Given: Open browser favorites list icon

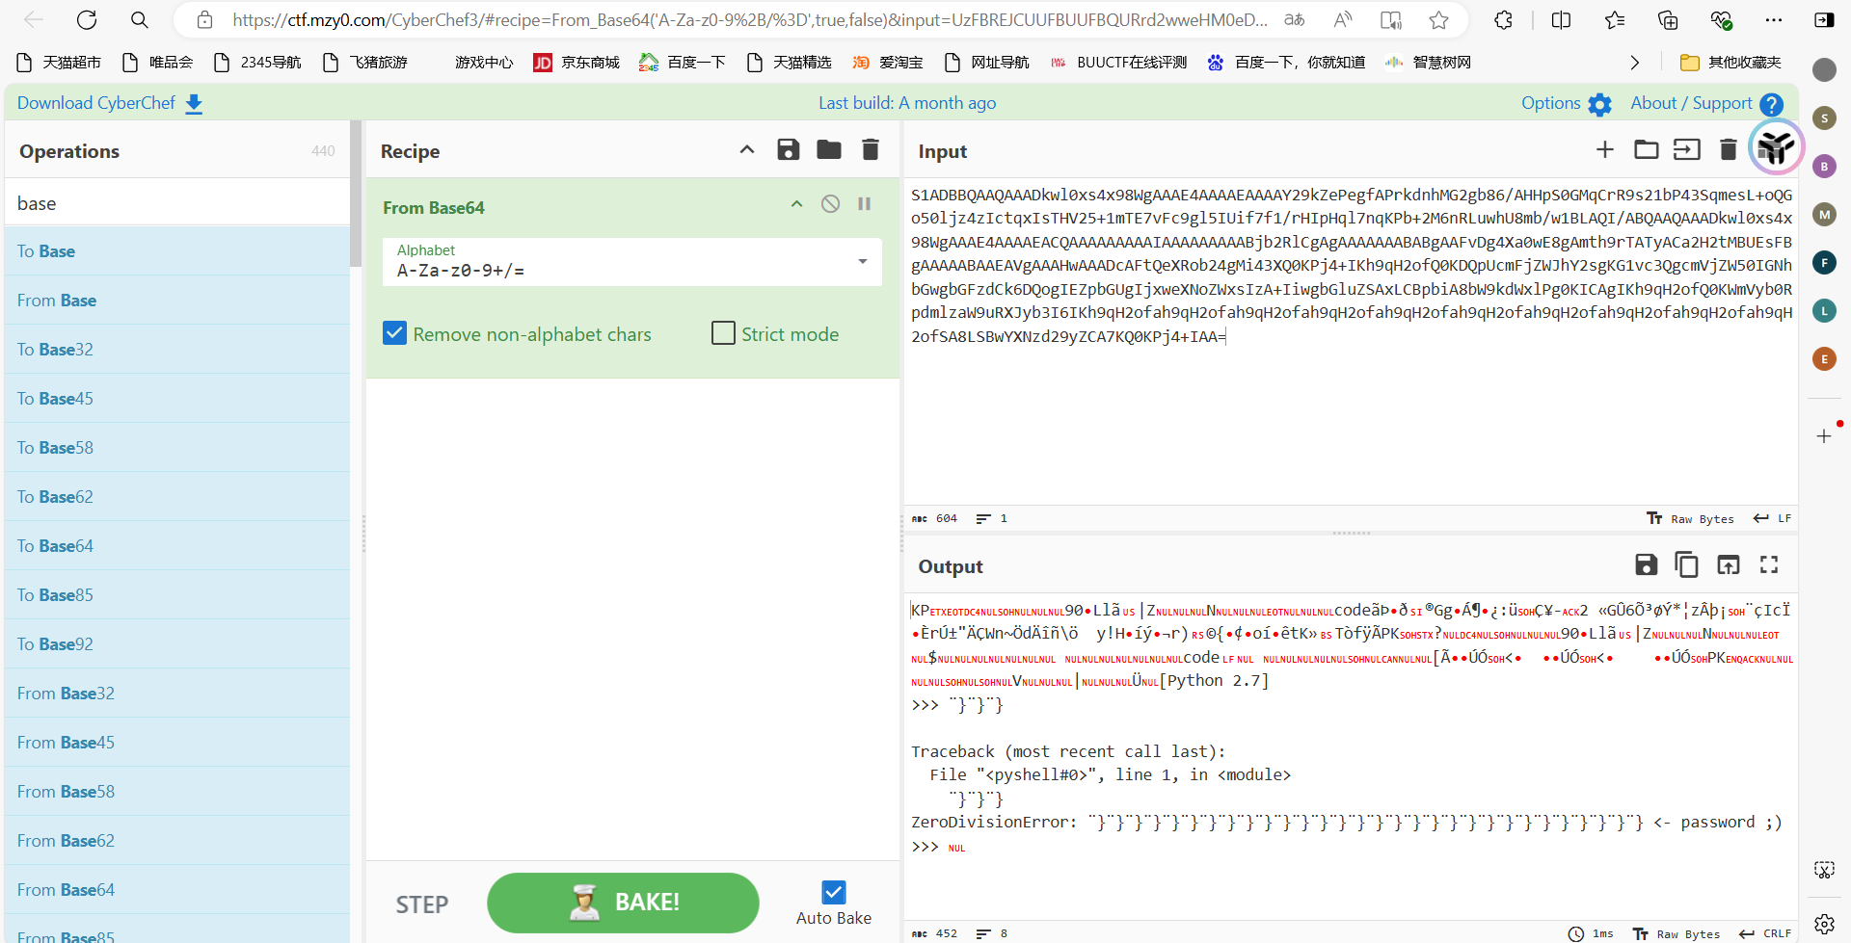Looking at the screenshot, I should click(x=1615, y=19).
